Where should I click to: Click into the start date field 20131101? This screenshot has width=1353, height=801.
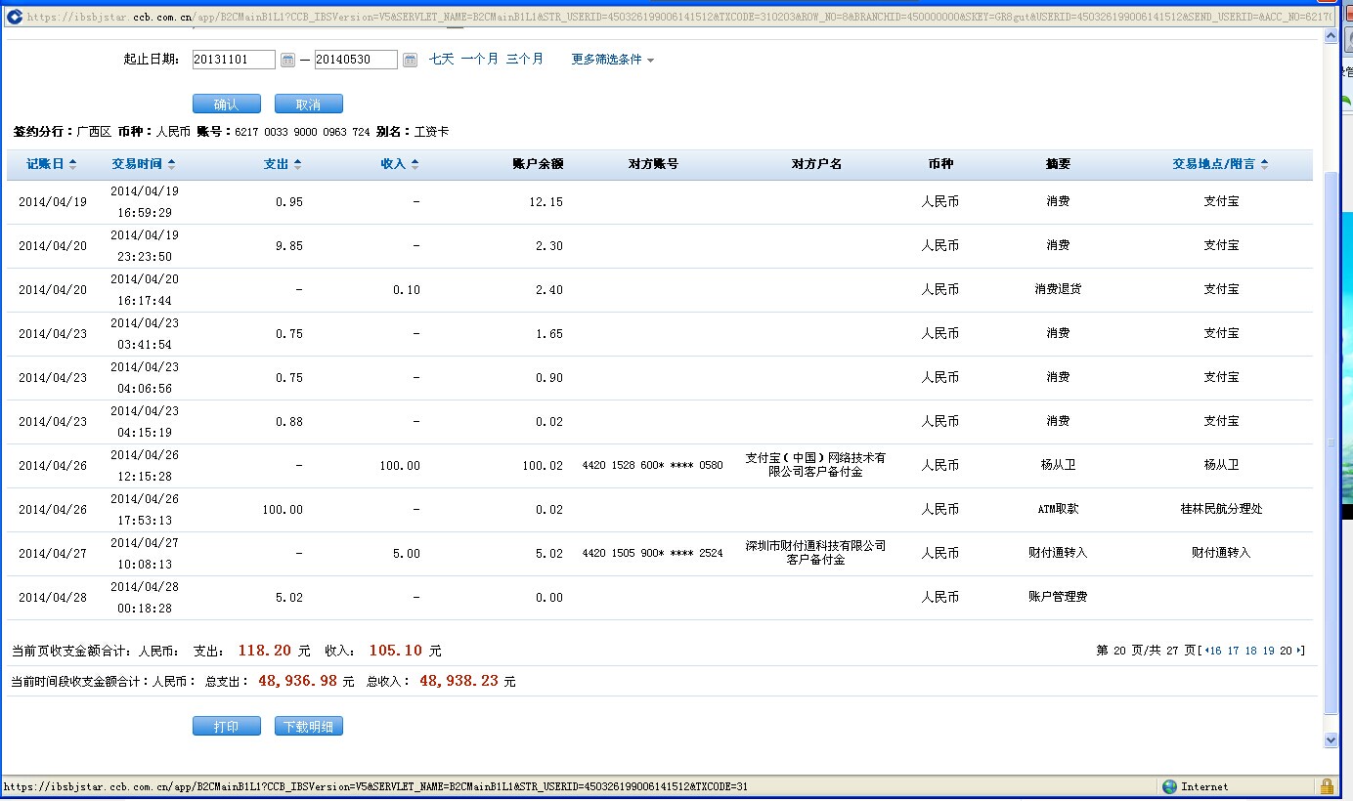coord(234,60)
